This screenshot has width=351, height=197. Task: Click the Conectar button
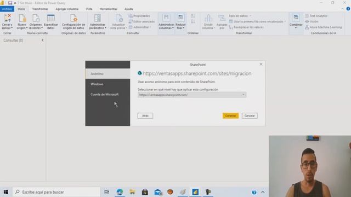(230, 115)
